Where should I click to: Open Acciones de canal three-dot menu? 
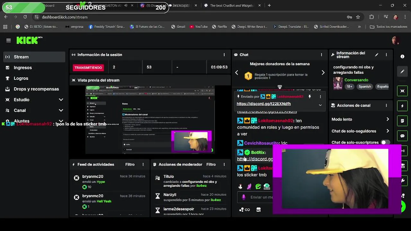[386, 106]
